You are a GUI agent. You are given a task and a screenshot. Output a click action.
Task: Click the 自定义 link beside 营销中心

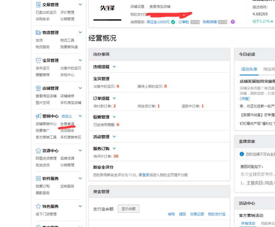(x=67, y=116)
